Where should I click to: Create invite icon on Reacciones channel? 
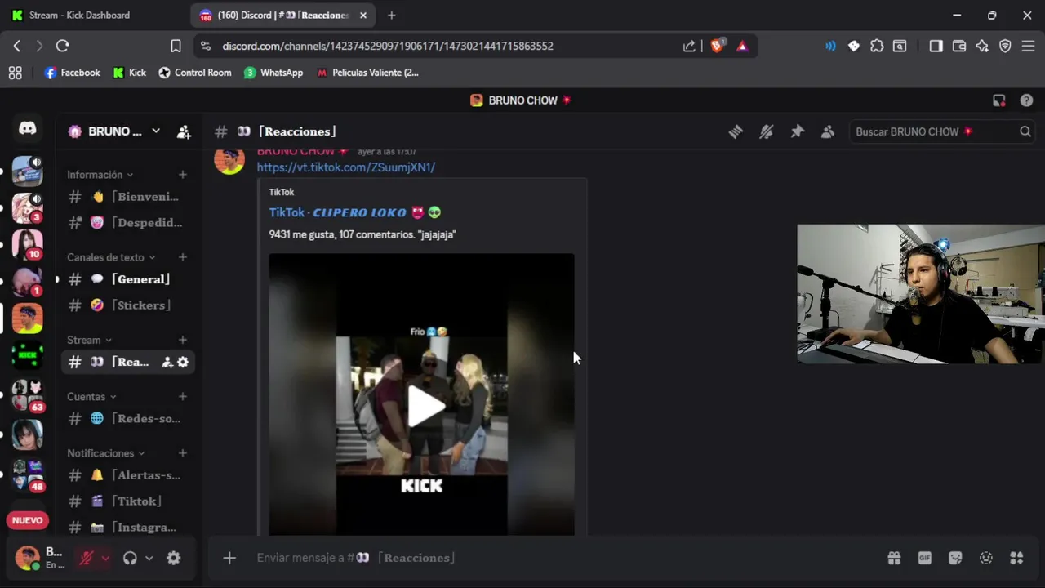click(167, 362)
